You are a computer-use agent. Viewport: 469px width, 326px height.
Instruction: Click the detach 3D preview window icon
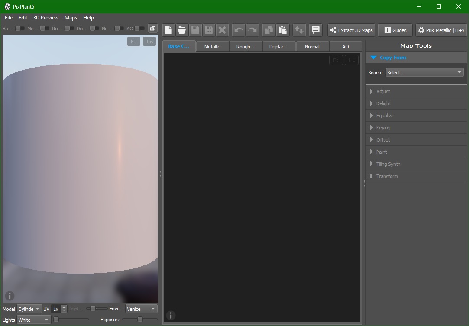pyautogui.click(x=152, y=29)
